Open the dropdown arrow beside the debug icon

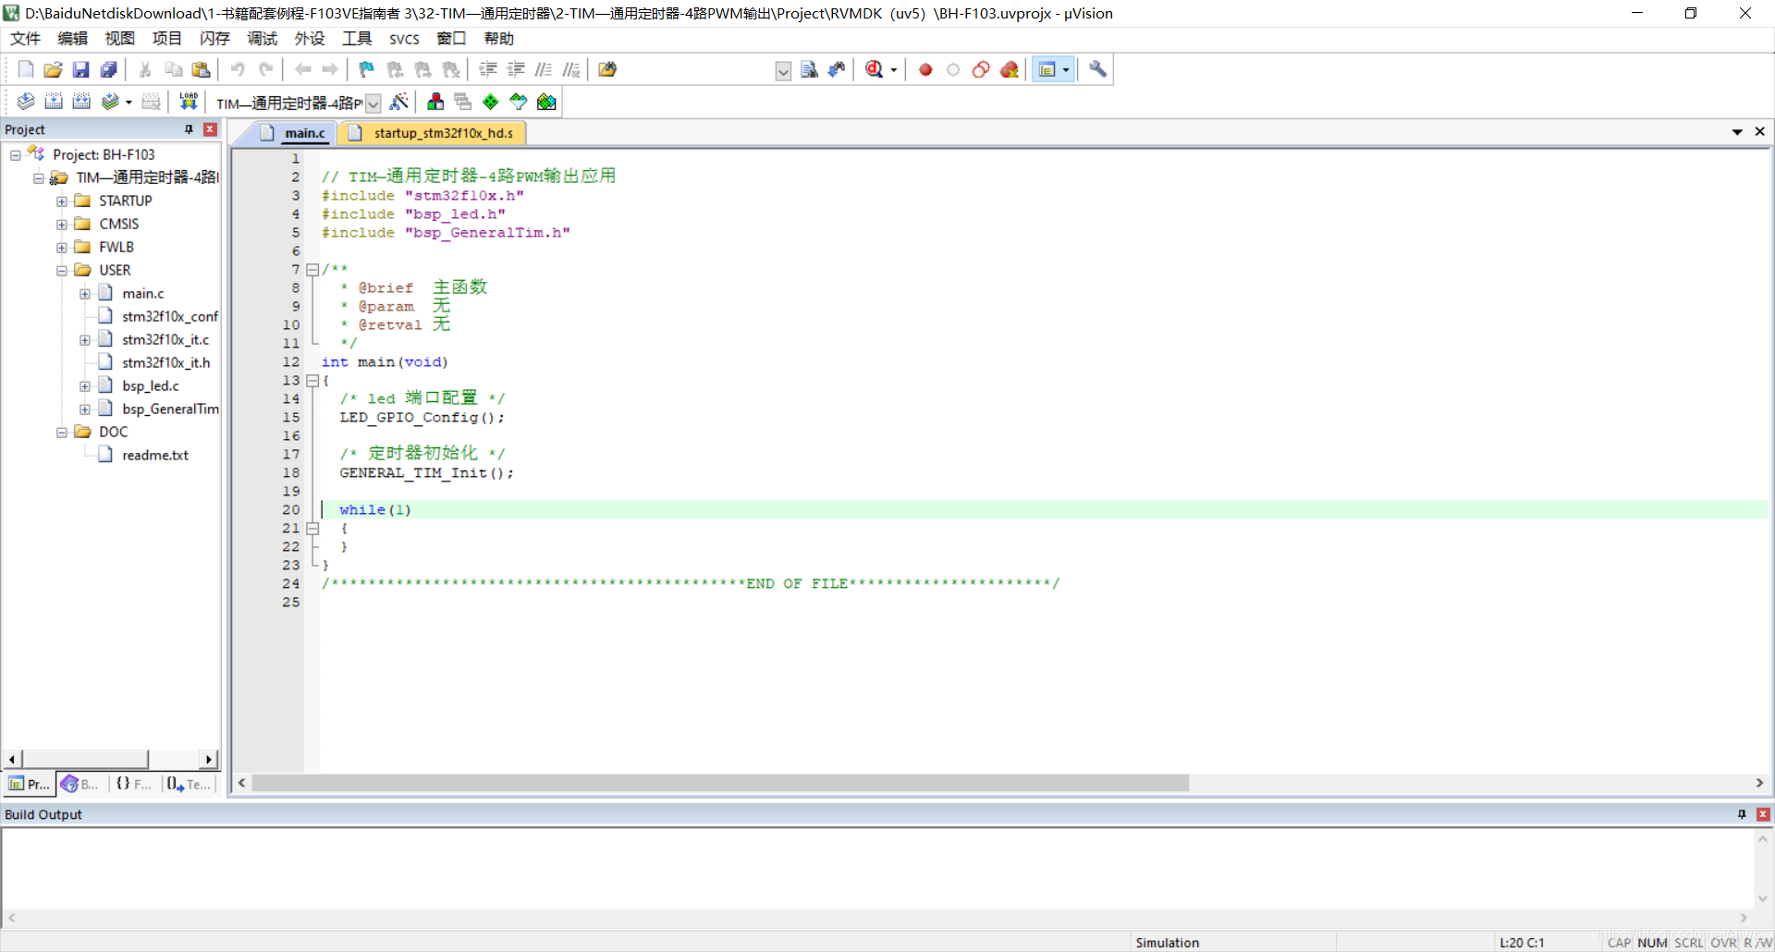point(893,70)
